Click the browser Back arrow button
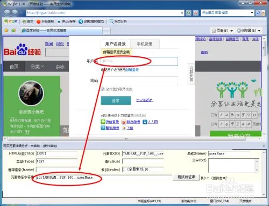This screenshot has width=269, height=206. (7, 13)
